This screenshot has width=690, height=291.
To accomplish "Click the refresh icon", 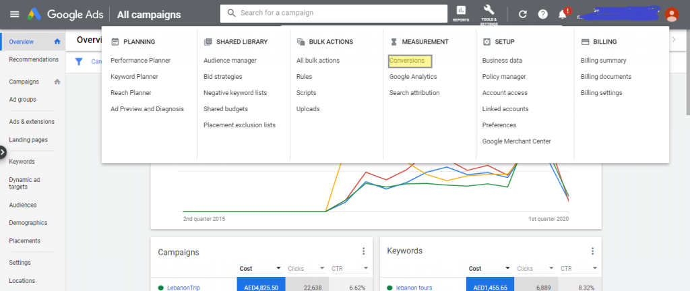I will (522, 13).
